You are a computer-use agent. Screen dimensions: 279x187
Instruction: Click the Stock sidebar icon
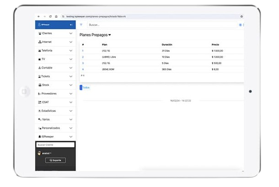(40, 85)
